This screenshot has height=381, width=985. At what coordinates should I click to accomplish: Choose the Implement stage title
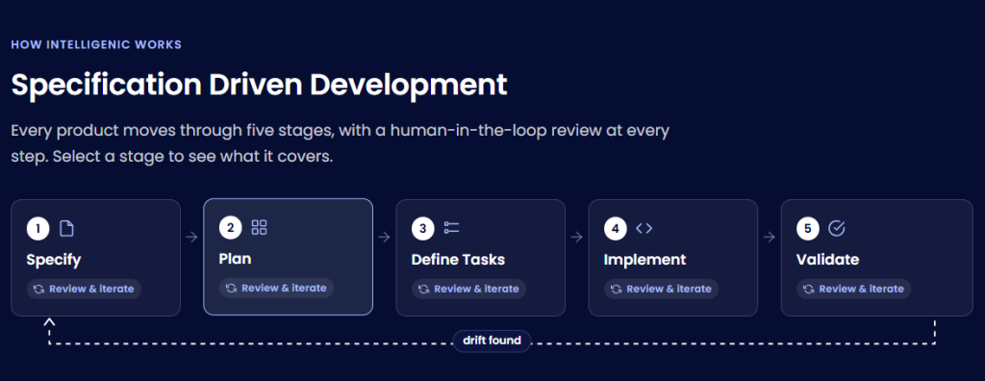tap(645, 261)
